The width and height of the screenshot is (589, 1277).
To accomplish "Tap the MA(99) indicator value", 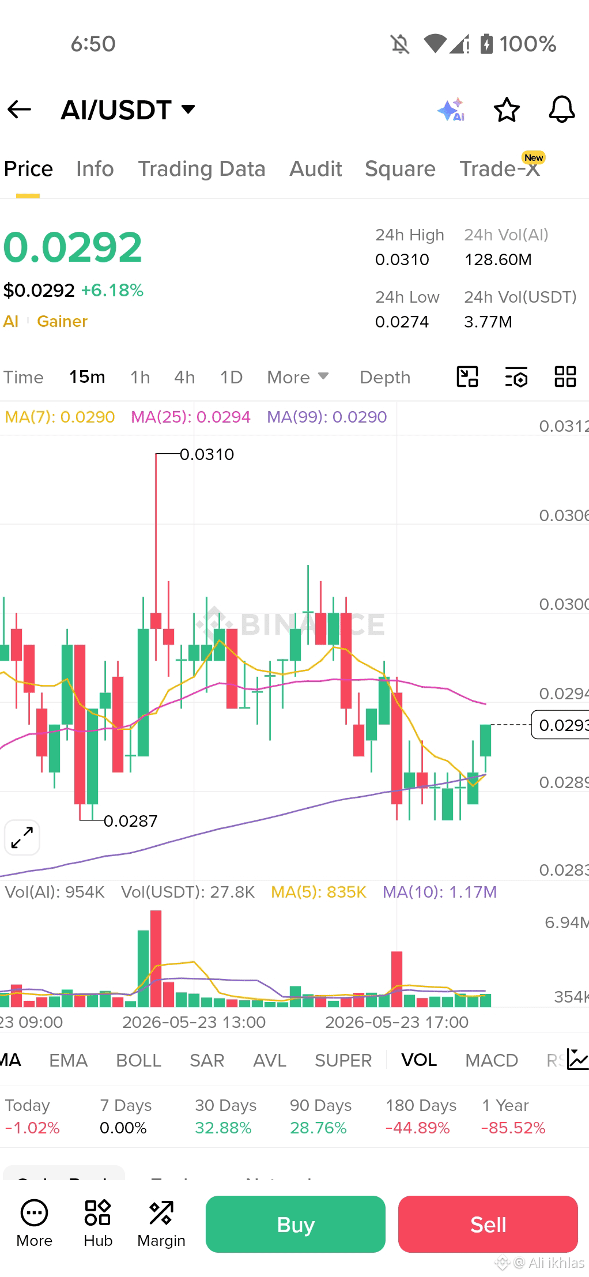I will 327,417.
